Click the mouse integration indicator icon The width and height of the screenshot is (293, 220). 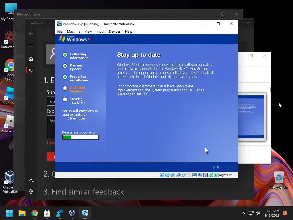point(211,175)
